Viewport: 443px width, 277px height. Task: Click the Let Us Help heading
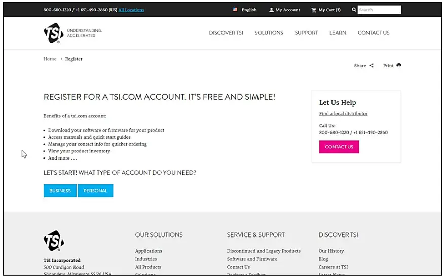coord(338,102)
